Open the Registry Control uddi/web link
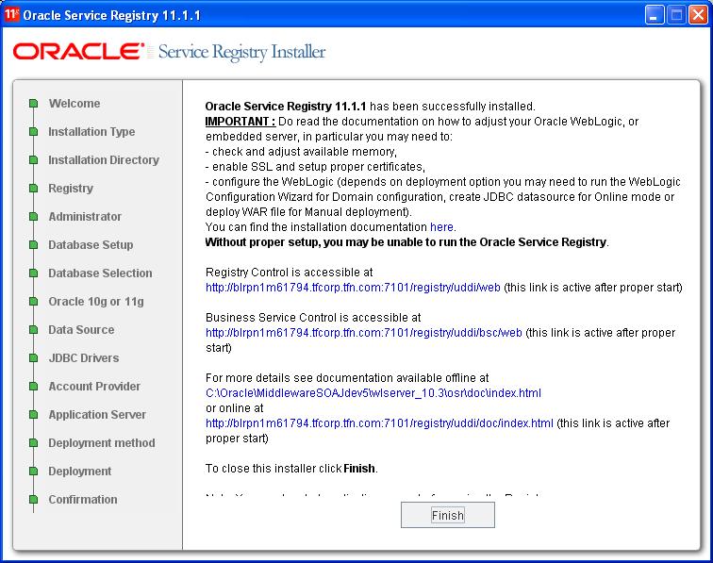 click(x=353, y=288)
